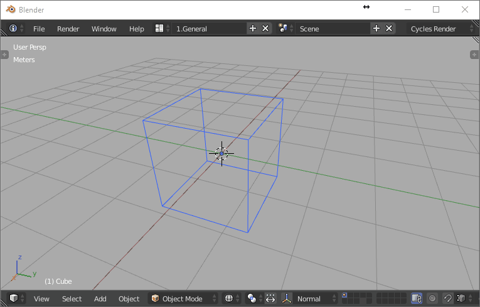The image size is (480, 307).
Task: Add a new screen layout with plus
Action: [253, 28]
